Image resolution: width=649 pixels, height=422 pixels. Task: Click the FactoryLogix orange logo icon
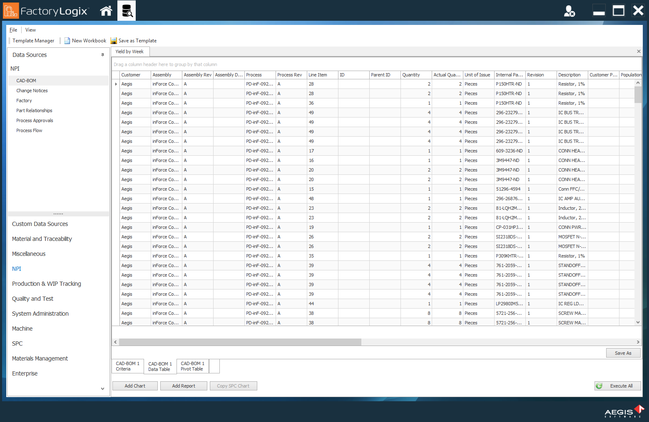tap(11, 10)
